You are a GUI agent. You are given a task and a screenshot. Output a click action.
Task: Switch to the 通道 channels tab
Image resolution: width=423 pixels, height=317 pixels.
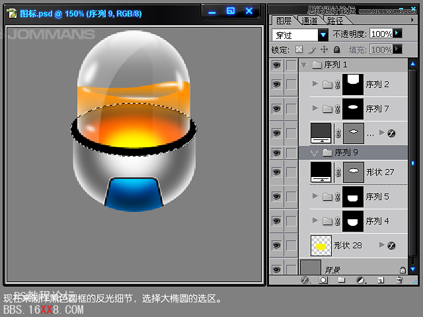tap(309, 20)
